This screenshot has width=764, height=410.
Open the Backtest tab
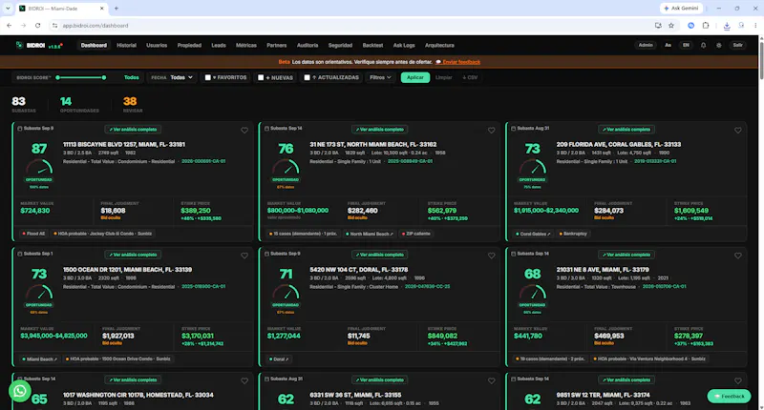click(372, 45)
